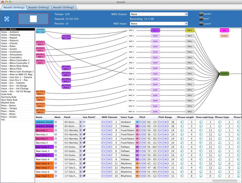Switch to the Noatikl-Drifting2 tab
Viewport: 242px width, 183px height.
tap(39, 7)
